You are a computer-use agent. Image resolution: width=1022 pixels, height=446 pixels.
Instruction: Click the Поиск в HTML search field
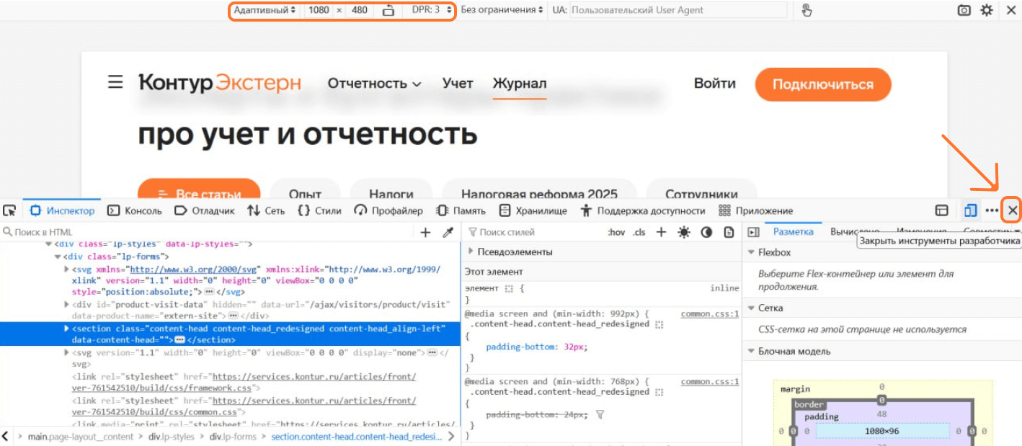(208, 232)
